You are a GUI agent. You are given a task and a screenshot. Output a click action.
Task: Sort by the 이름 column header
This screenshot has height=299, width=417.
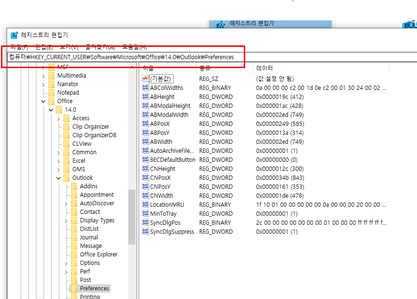[x=168, y=68]
